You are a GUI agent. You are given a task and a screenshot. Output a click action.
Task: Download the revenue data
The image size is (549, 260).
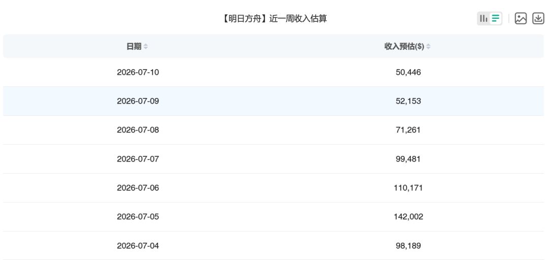coord(538,19)
